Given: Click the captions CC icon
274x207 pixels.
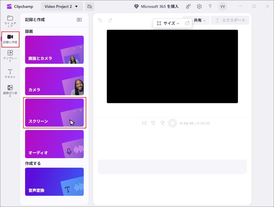Looking at the screenshot, I should 187,23.
